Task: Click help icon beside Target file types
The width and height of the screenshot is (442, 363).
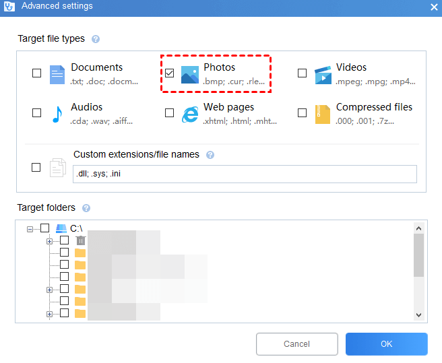Action: point(96,39)
